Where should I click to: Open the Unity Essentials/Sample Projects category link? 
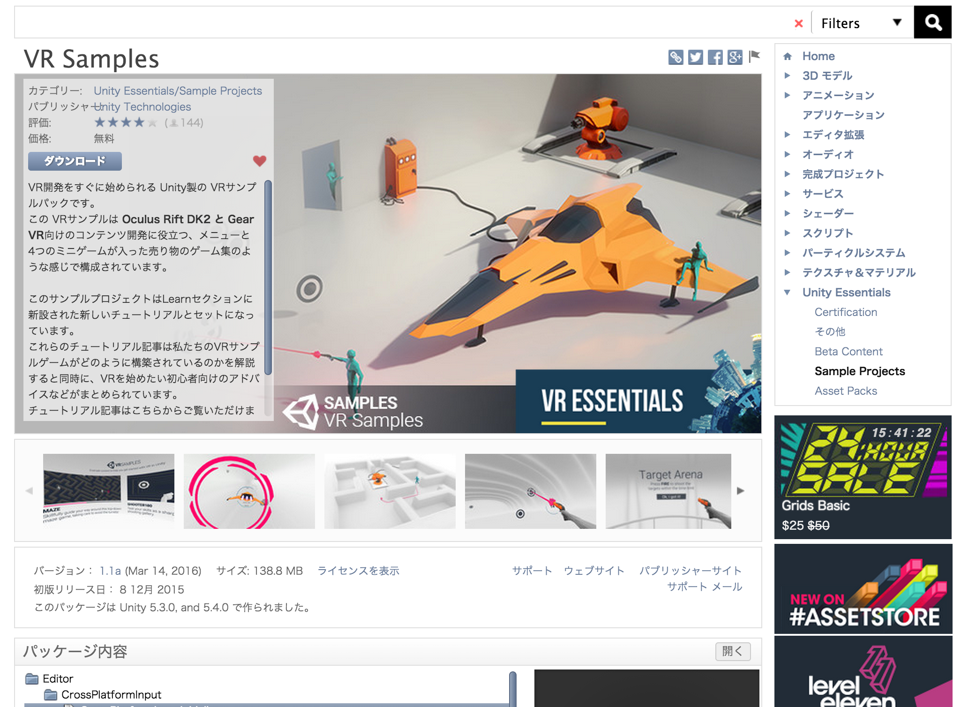178,90
